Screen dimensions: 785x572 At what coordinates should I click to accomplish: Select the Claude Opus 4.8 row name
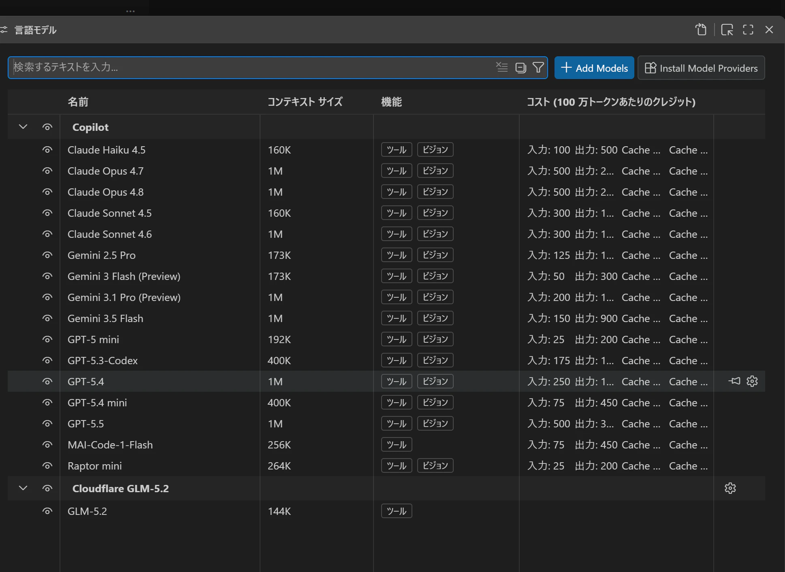(x=106, y=192)
